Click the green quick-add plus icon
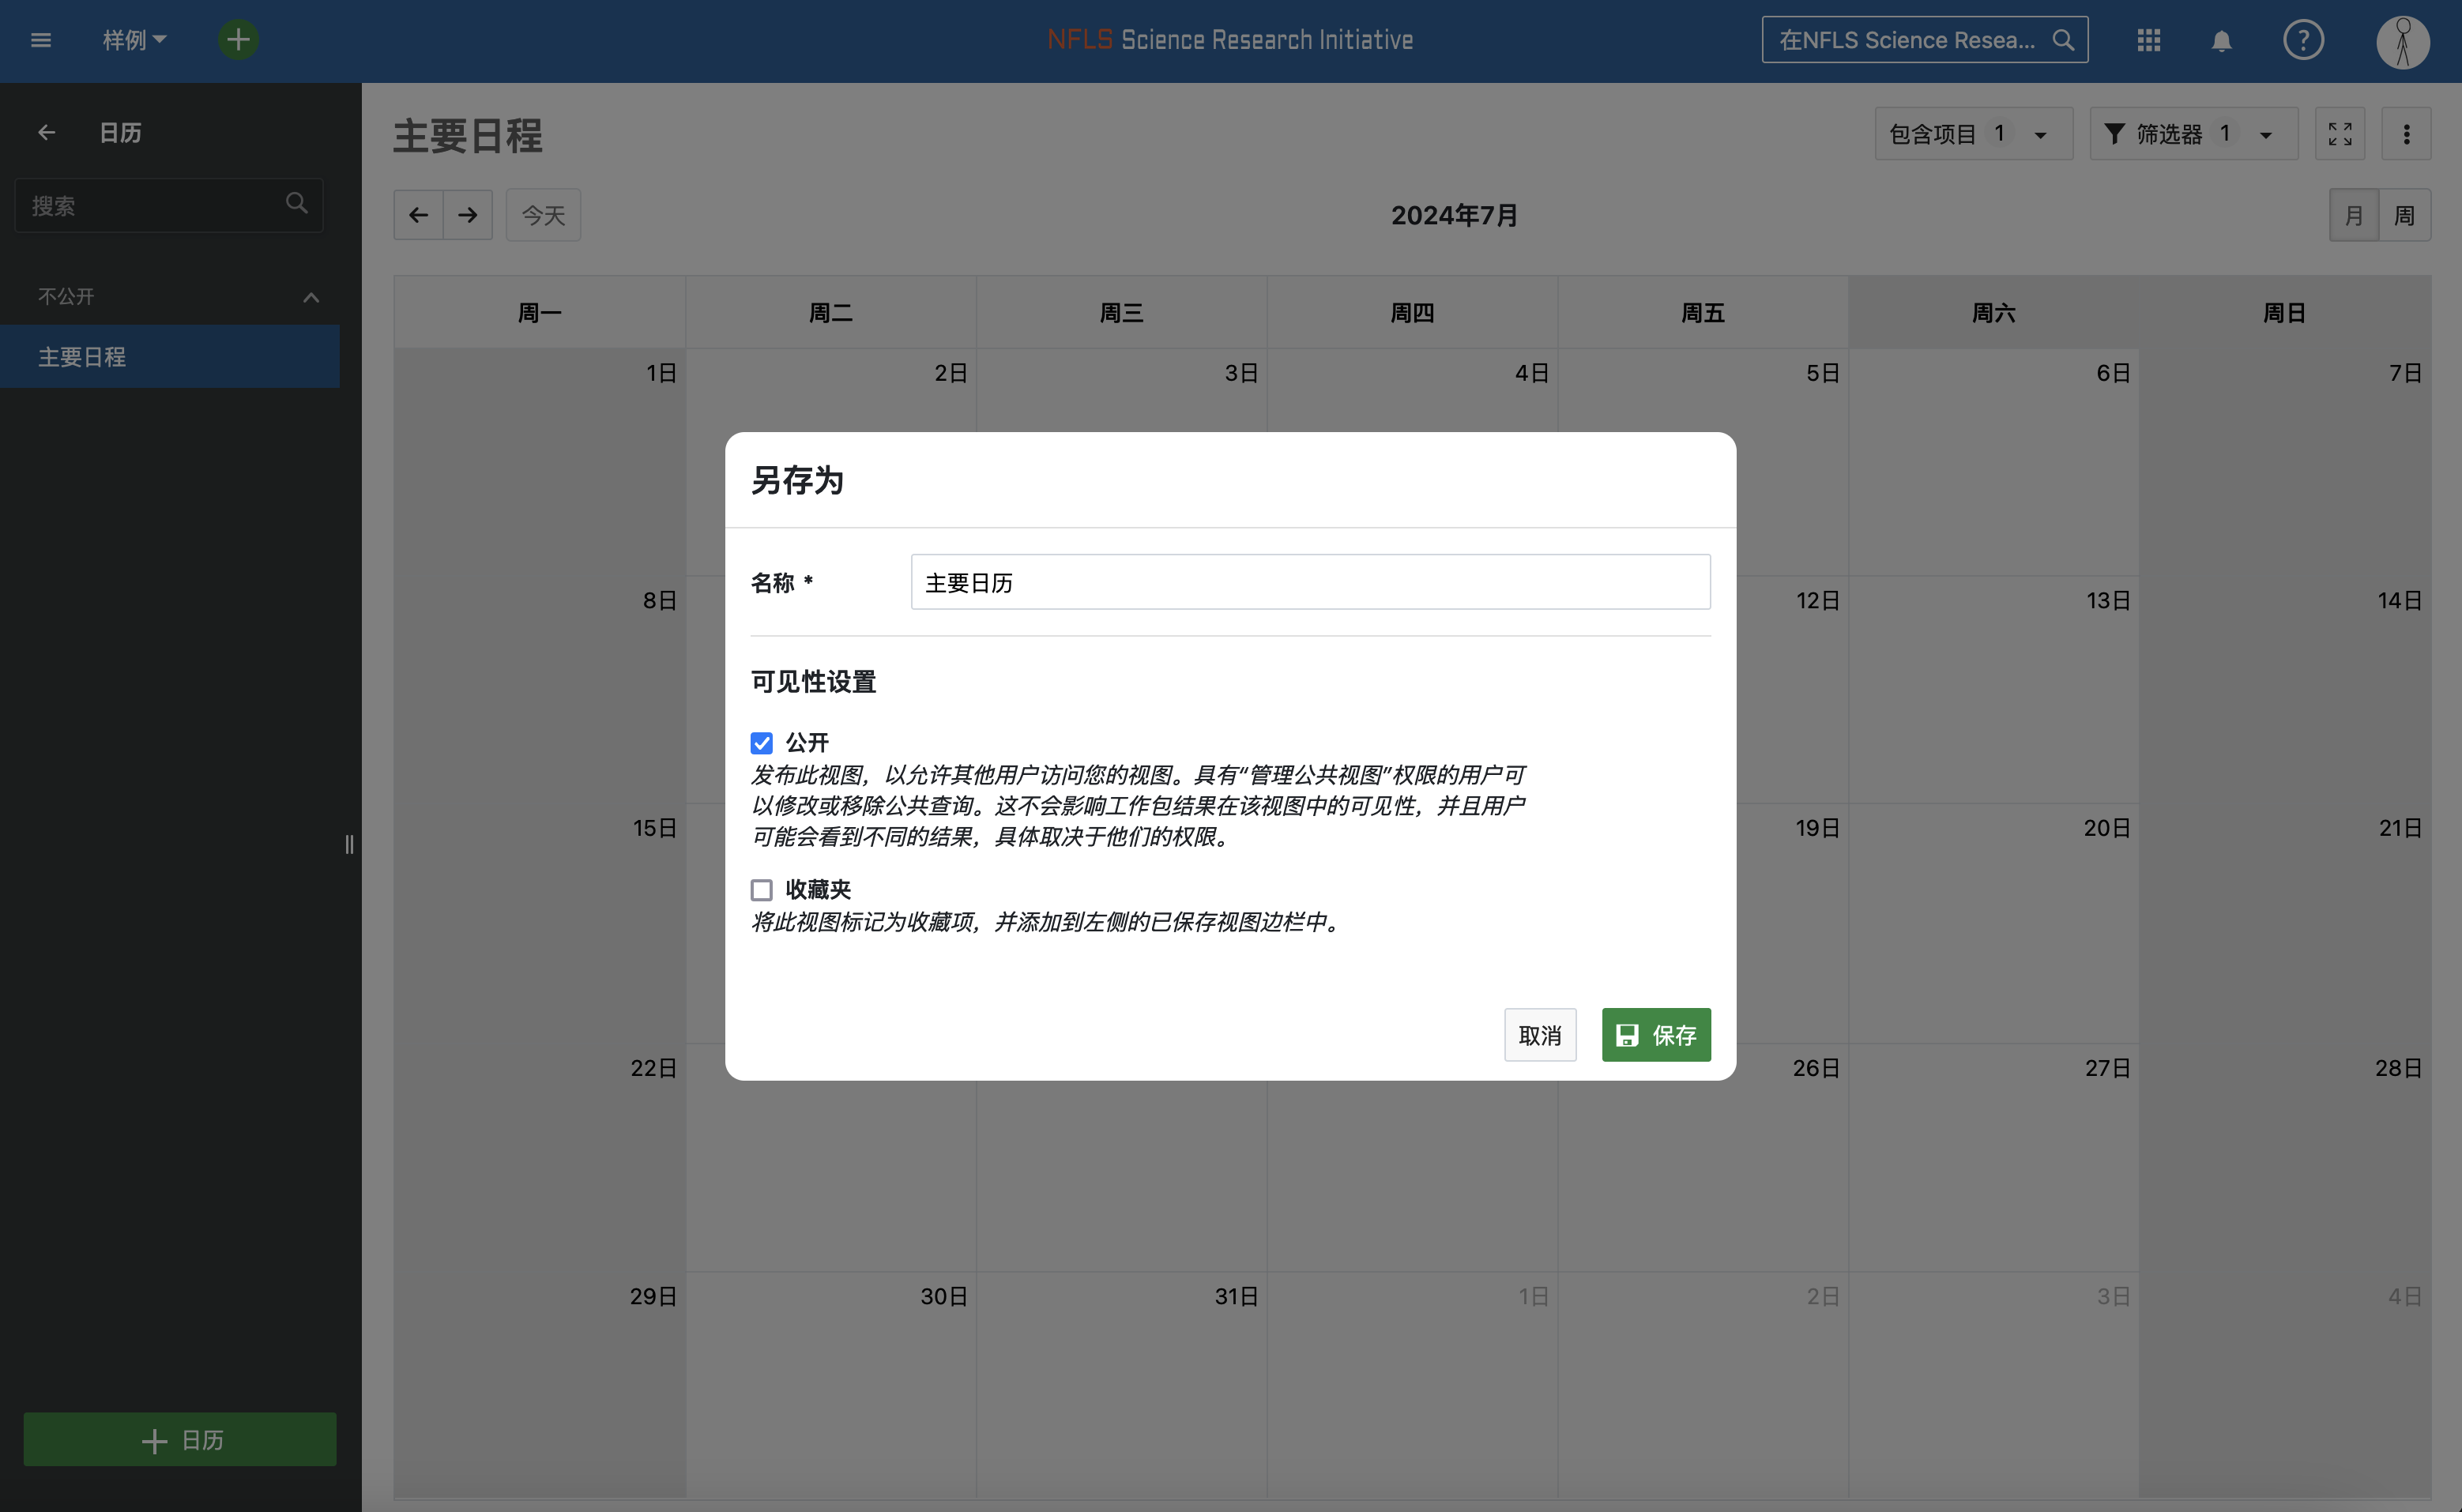This screenshot has height=1512, width=2462. tap(238, 40)
